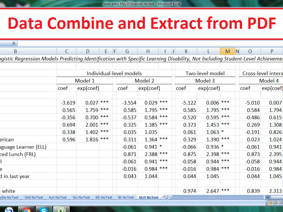
Task: Open the Aut NoTest sheet tab
Action: point(57,197)
